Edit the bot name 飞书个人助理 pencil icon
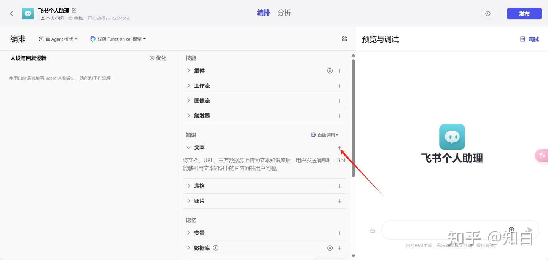This screenshot has height=260, width=548. pos(74,10)
